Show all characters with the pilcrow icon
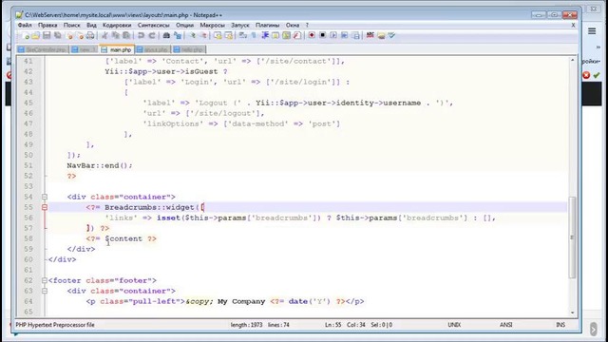 click(x=254, y=36)
